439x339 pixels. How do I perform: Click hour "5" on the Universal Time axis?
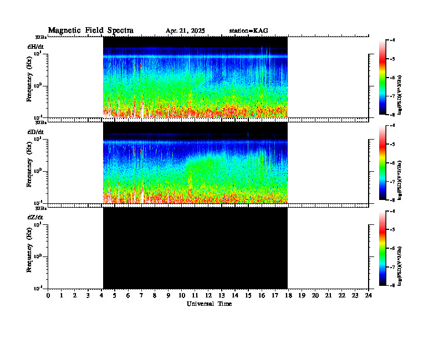(115, 296)
